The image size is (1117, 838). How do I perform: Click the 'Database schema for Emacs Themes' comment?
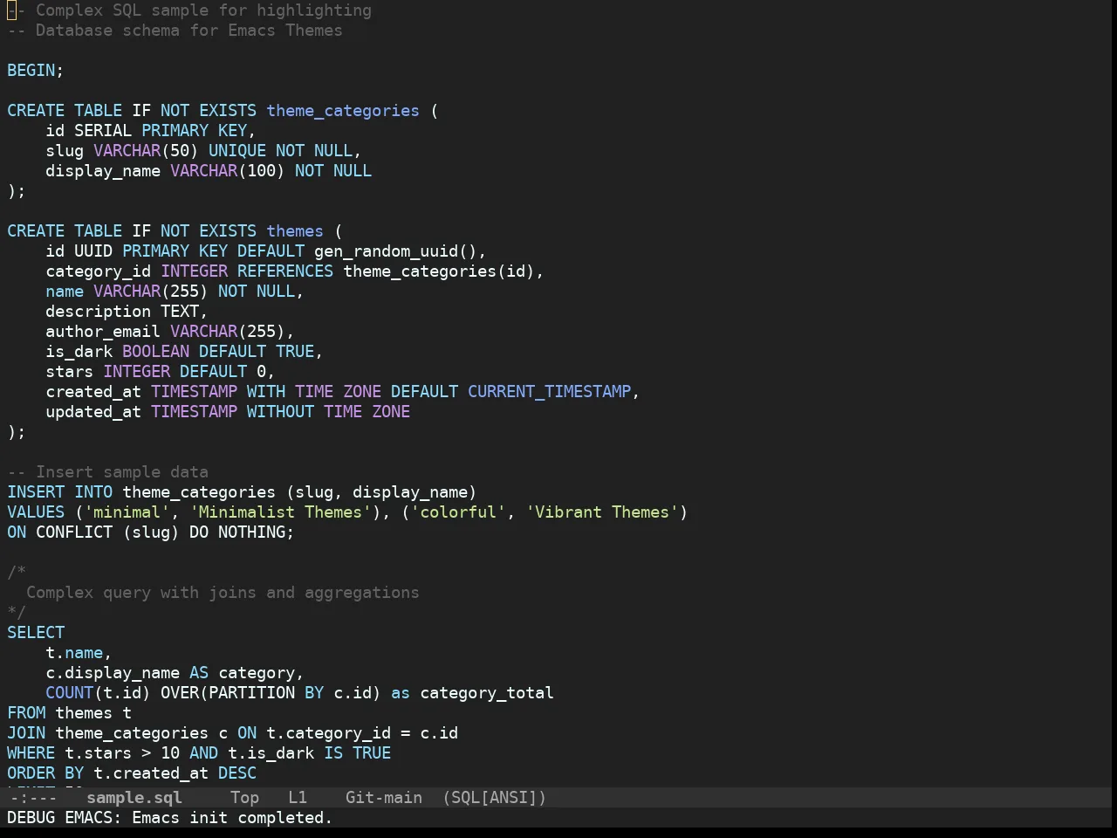pos(175,31)
